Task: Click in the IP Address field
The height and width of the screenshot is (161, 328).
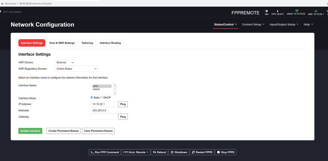Action: click(x=104, y=104)
